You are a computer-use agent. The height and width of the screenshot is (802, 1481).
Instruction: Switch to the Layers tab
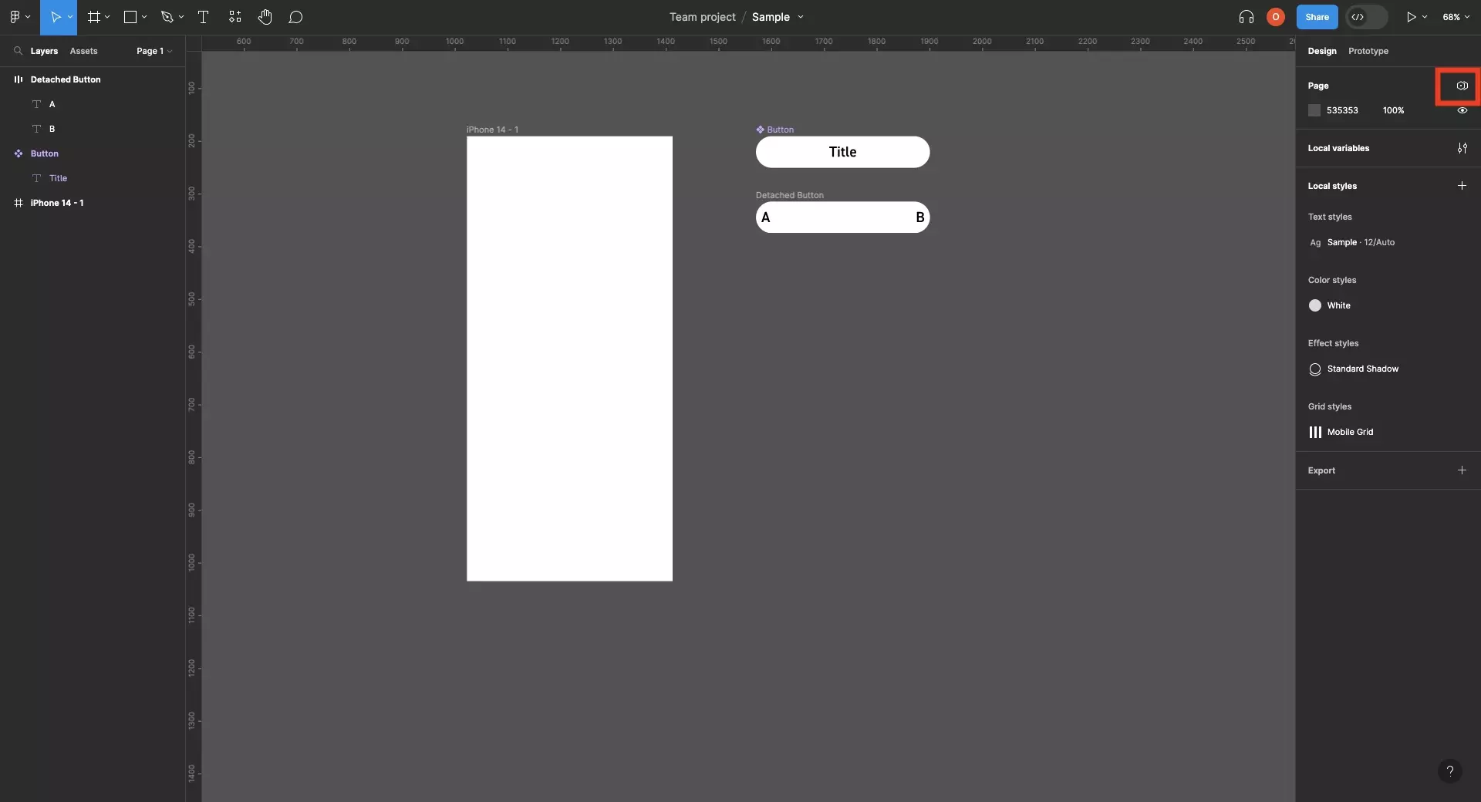(44, 51)
